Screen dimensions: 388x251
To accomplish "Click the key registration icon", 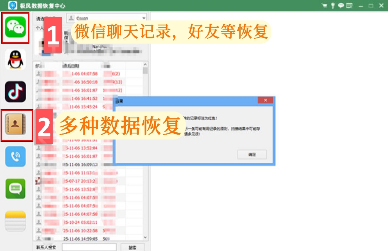I will point(333,5).
